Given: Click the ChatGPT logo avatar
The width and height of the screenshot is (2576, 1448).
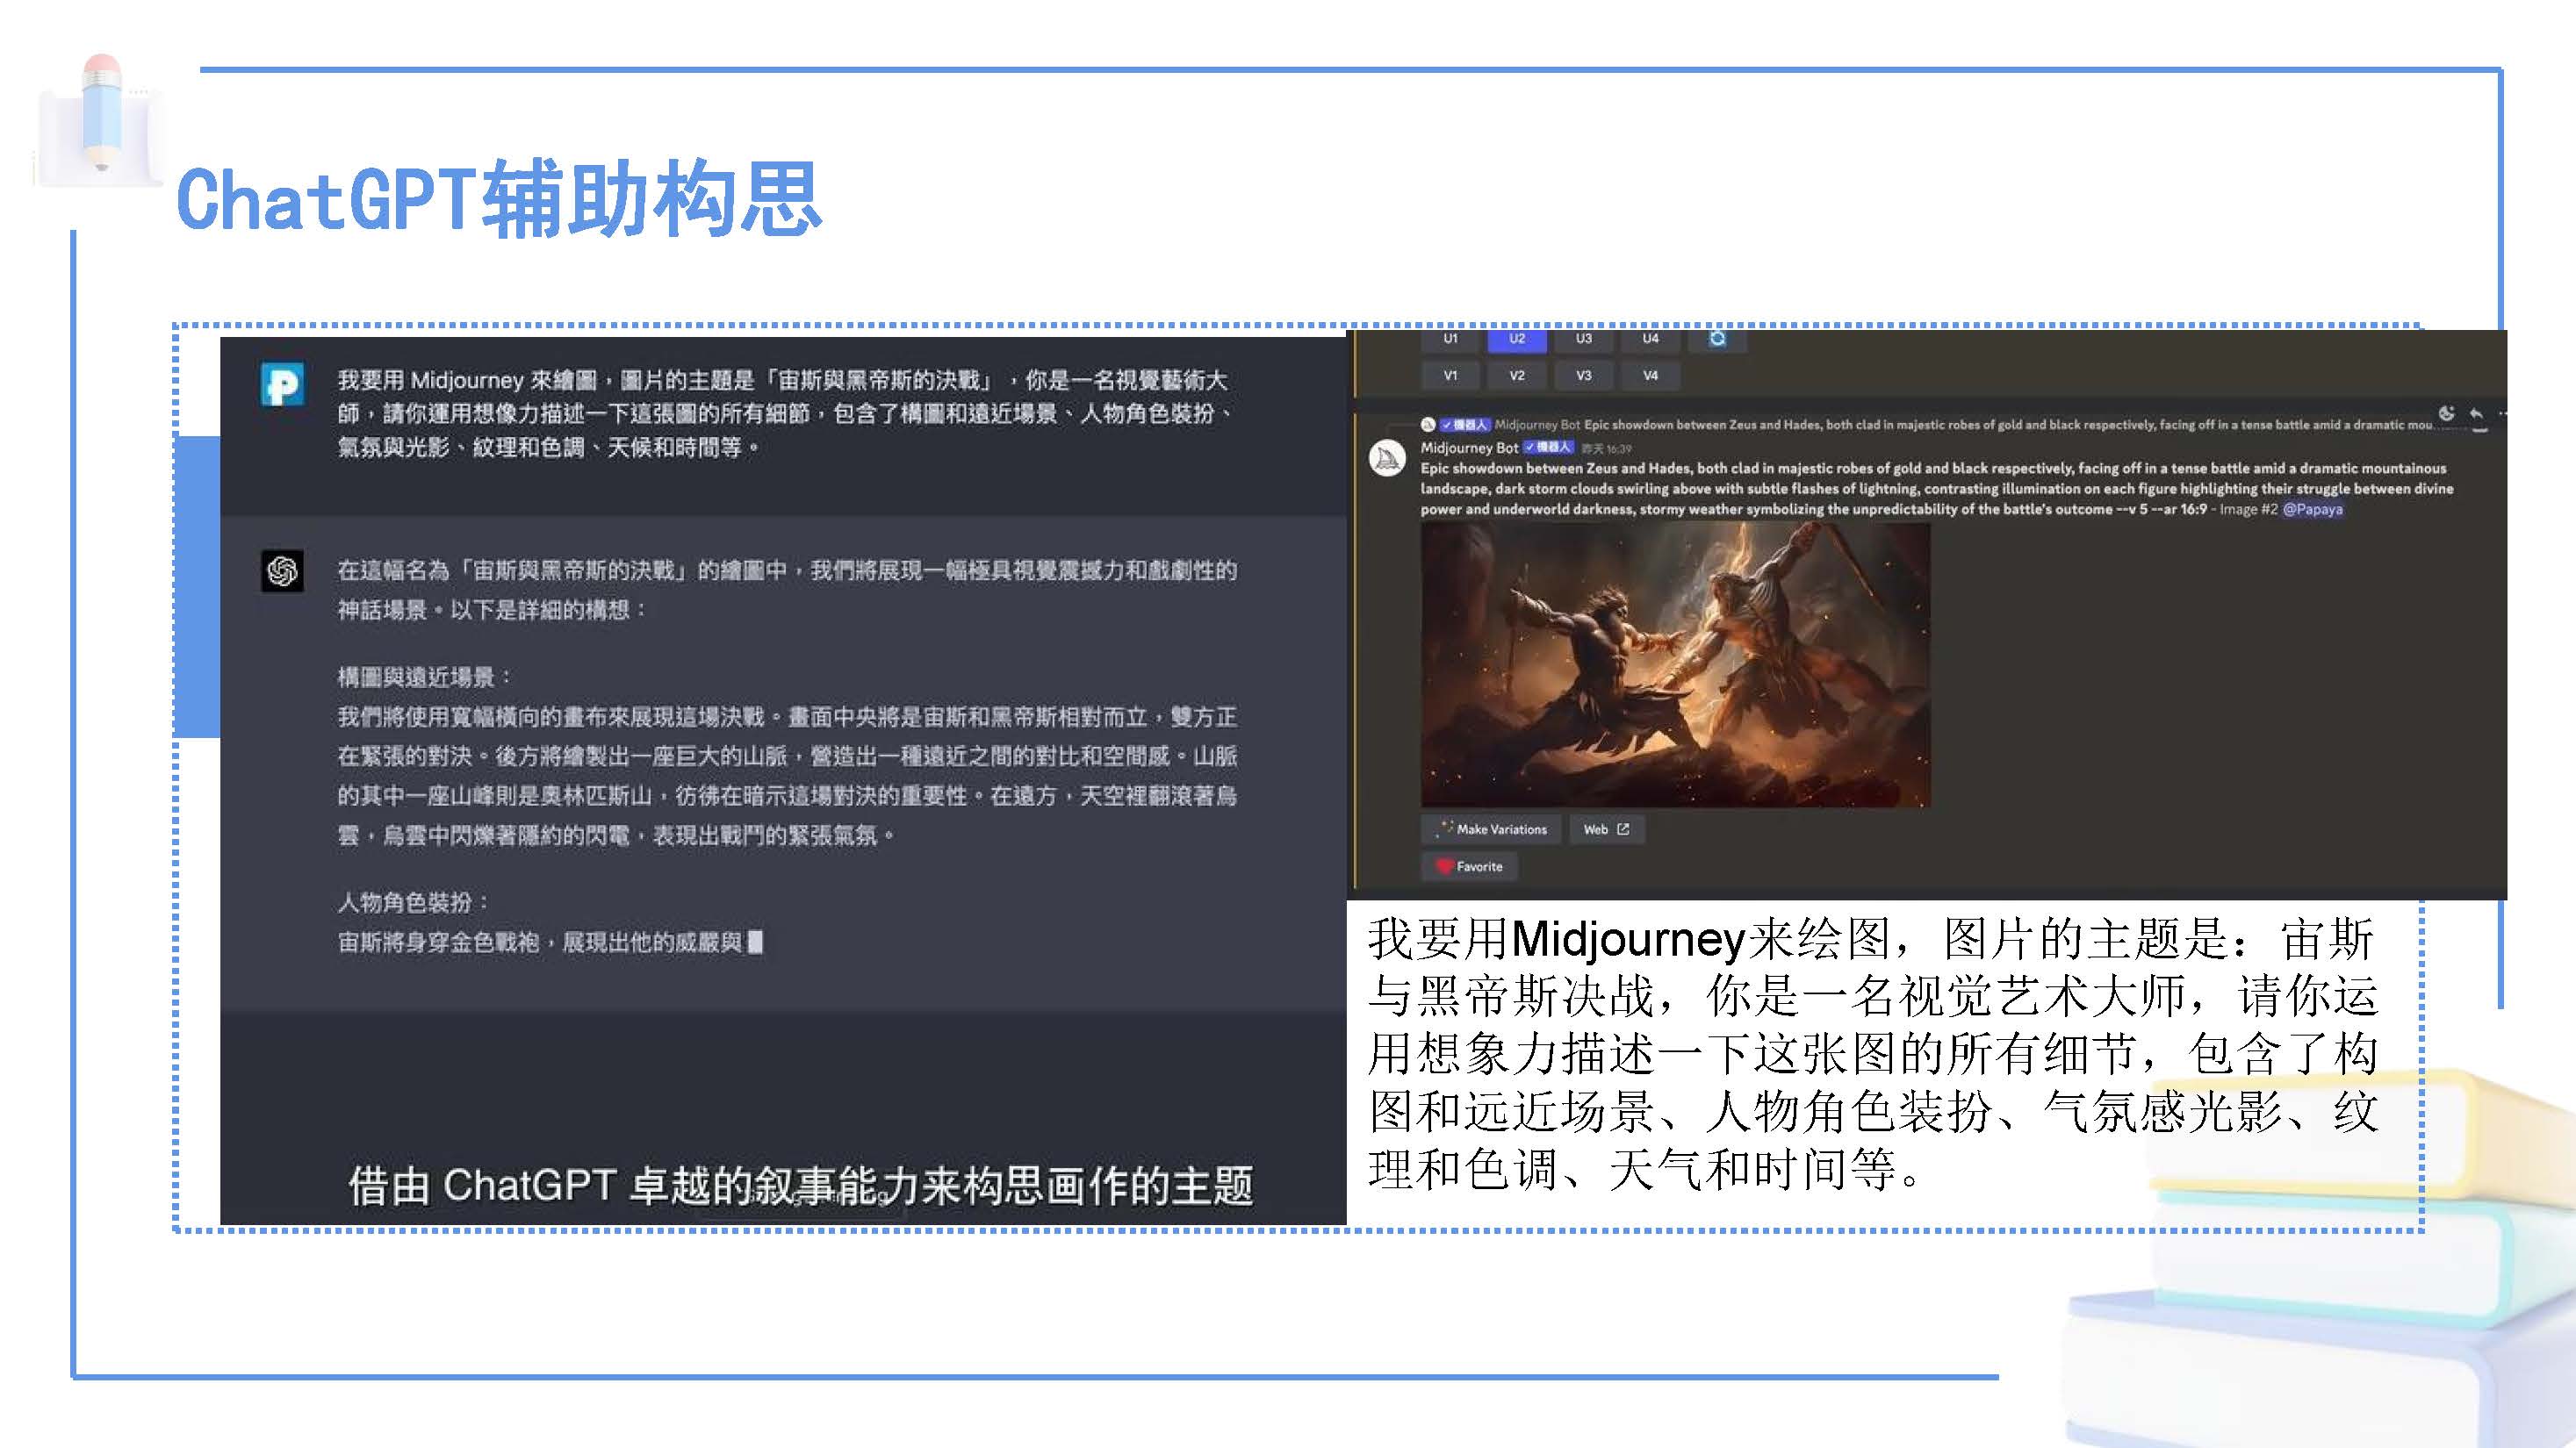Looking at the screenshot, I should click(282, 570).
